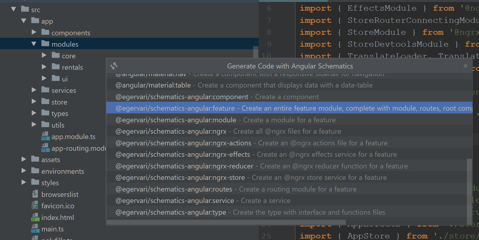Click editor line 8 StoreModule import
479x240 pixels.
pos(389,32)
